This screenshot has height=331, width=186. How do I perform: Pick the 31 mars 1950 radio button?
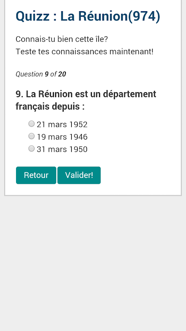click(31, 149)
